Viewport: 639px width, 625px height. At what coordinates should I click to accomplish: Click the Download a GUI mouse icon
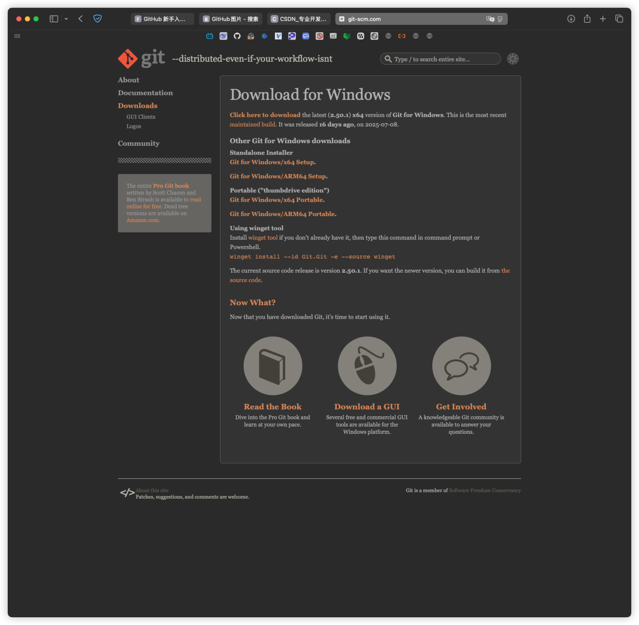click(367, 366)
